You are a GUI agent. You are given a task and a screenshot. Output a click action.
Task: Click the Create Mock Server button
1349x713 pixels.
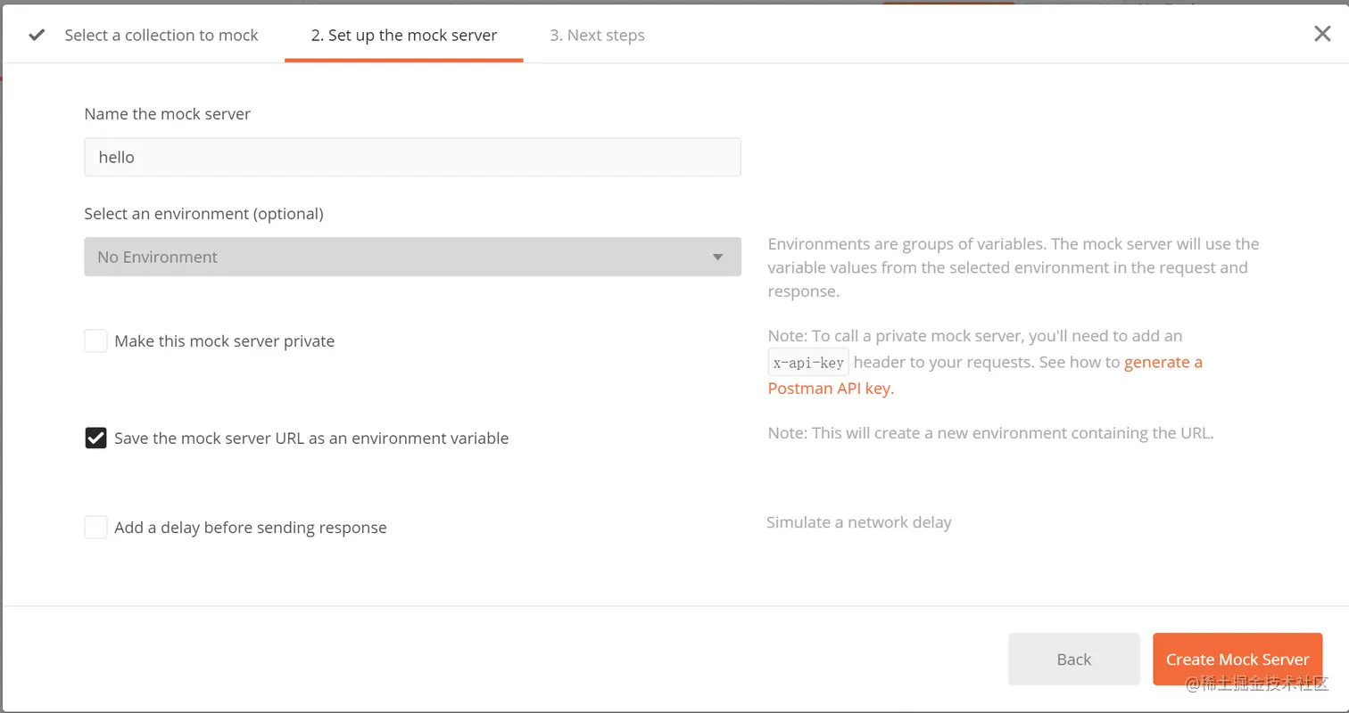coord(1237,660)
